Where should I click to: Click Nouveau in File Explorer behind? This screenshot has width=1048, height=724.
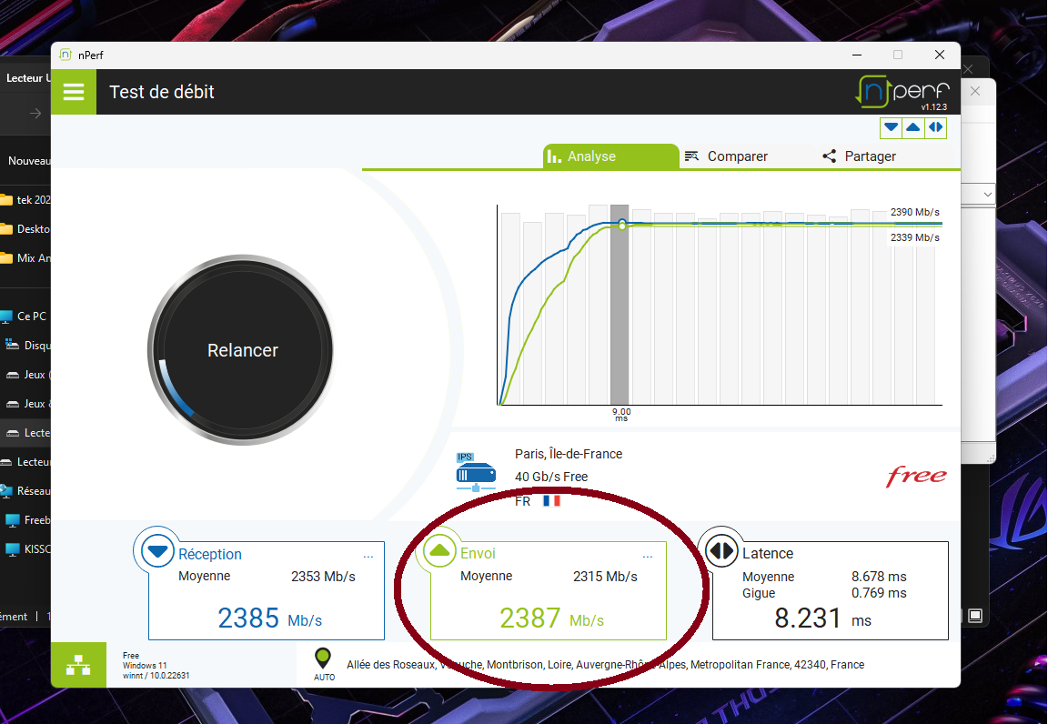pos(29,160)
